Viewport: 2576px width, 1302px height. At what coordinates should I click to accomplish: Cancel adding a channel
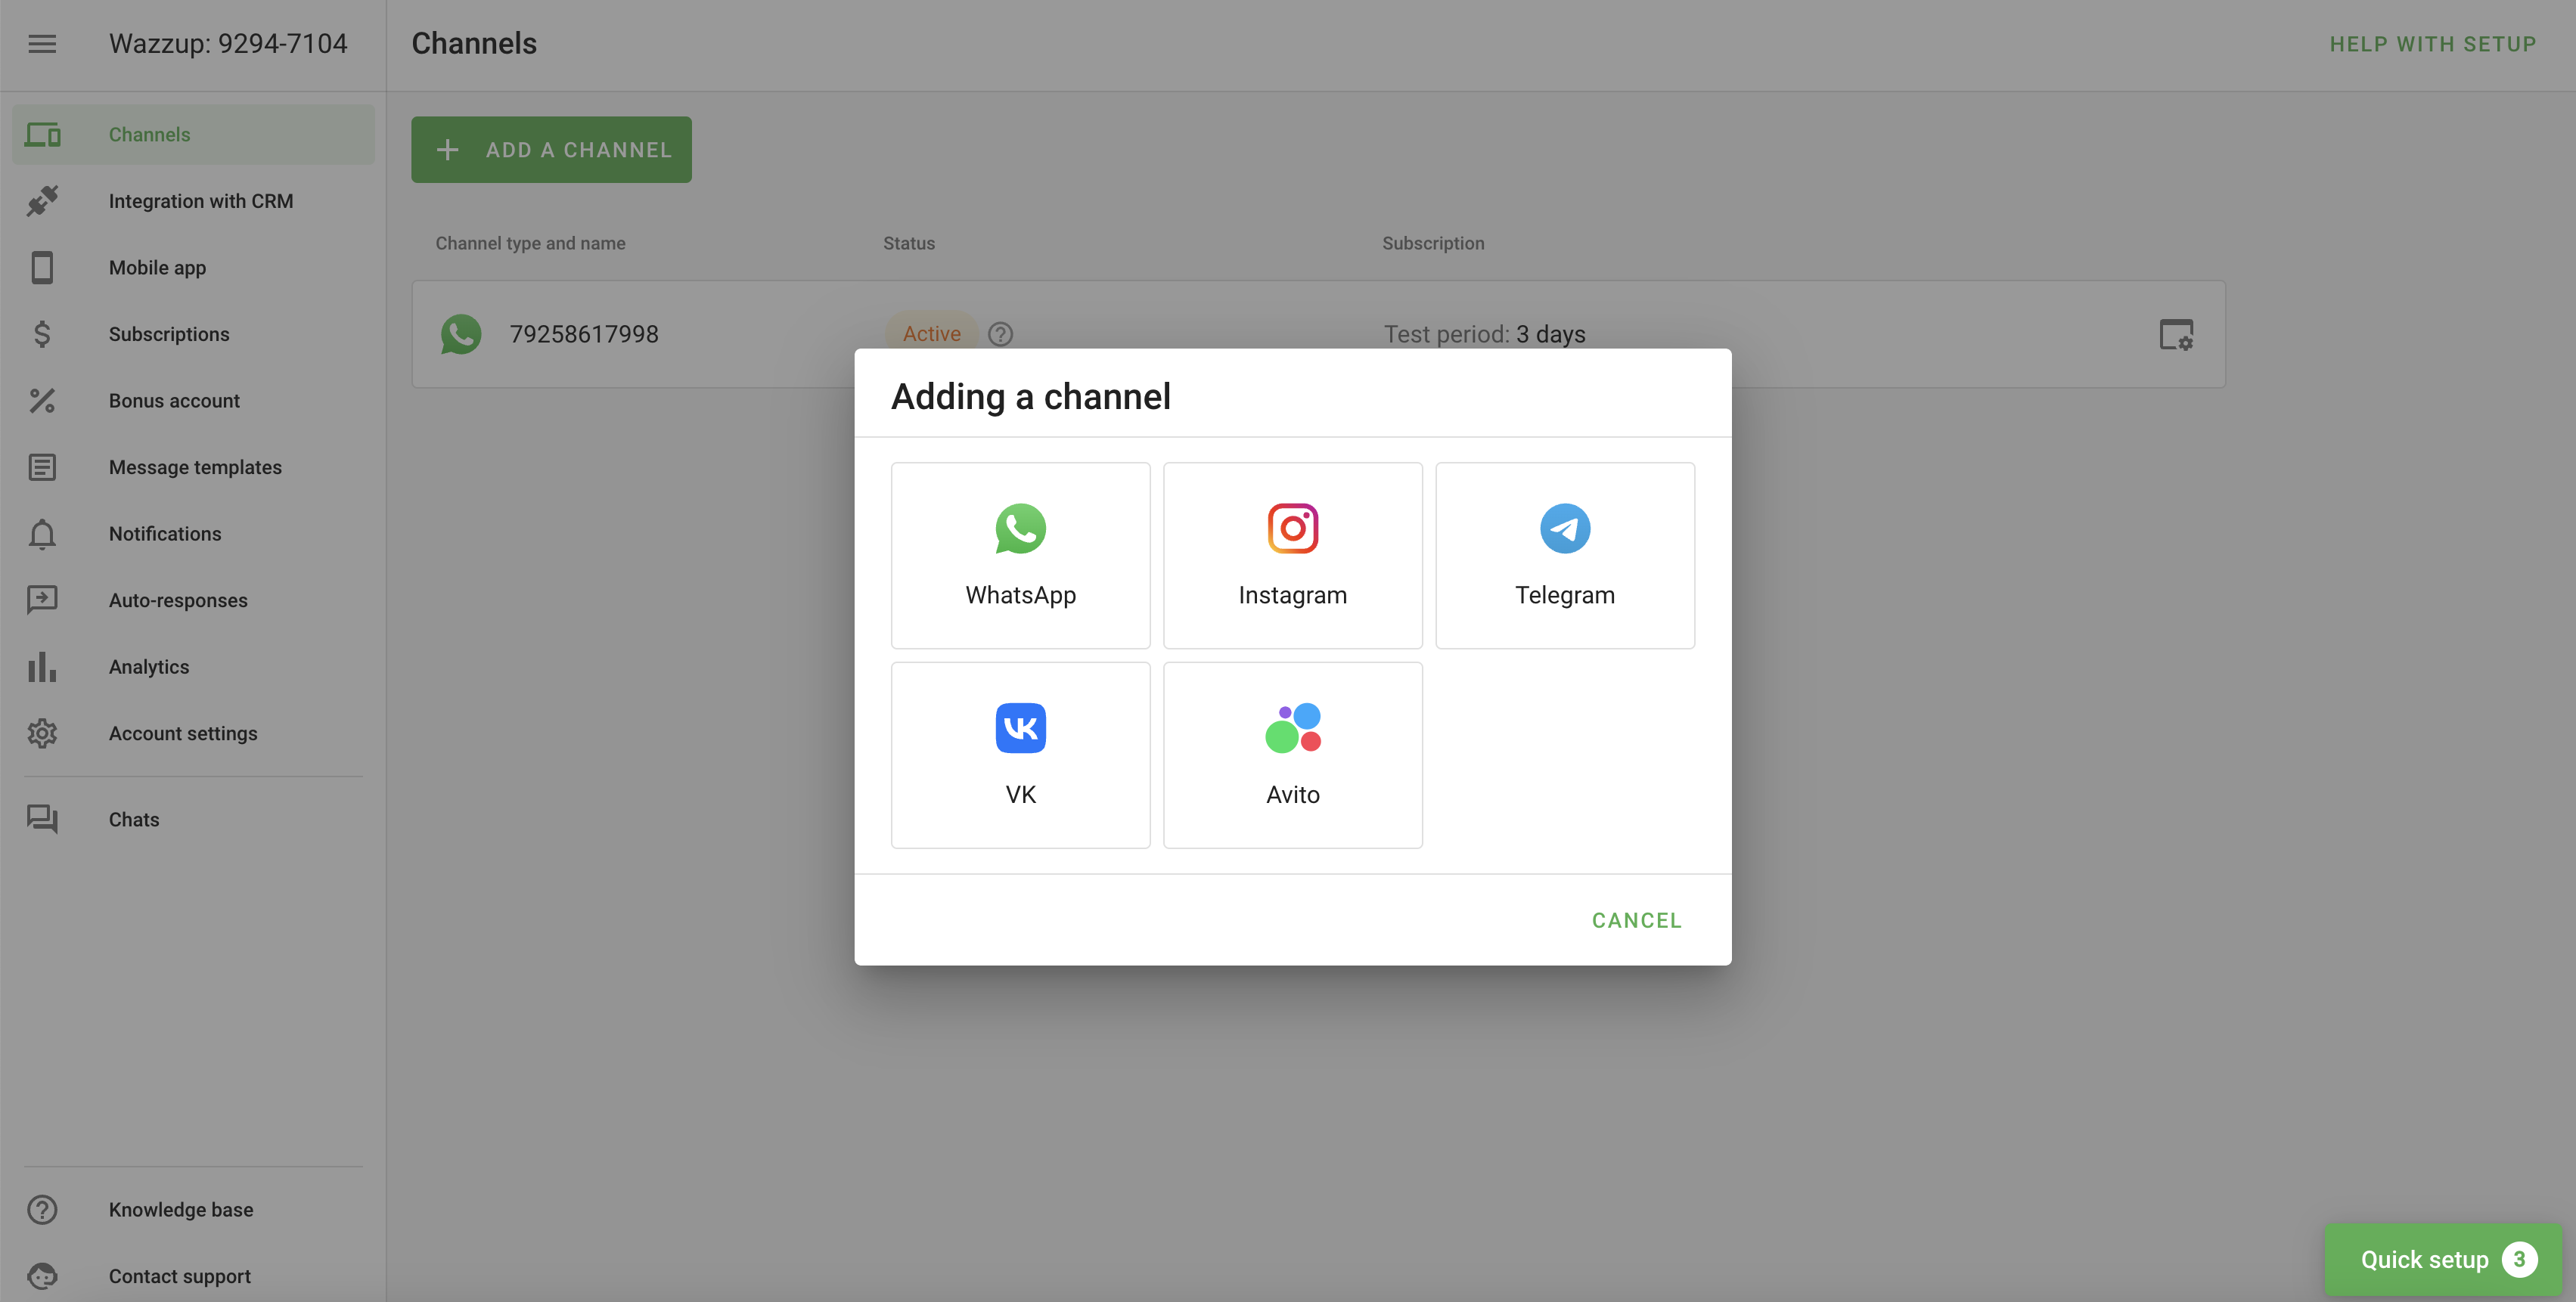[x=1636, y=919]
